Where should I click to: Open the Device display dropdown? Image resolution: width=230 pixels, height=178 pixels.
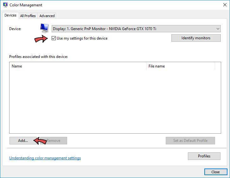(x=136, y=29)
